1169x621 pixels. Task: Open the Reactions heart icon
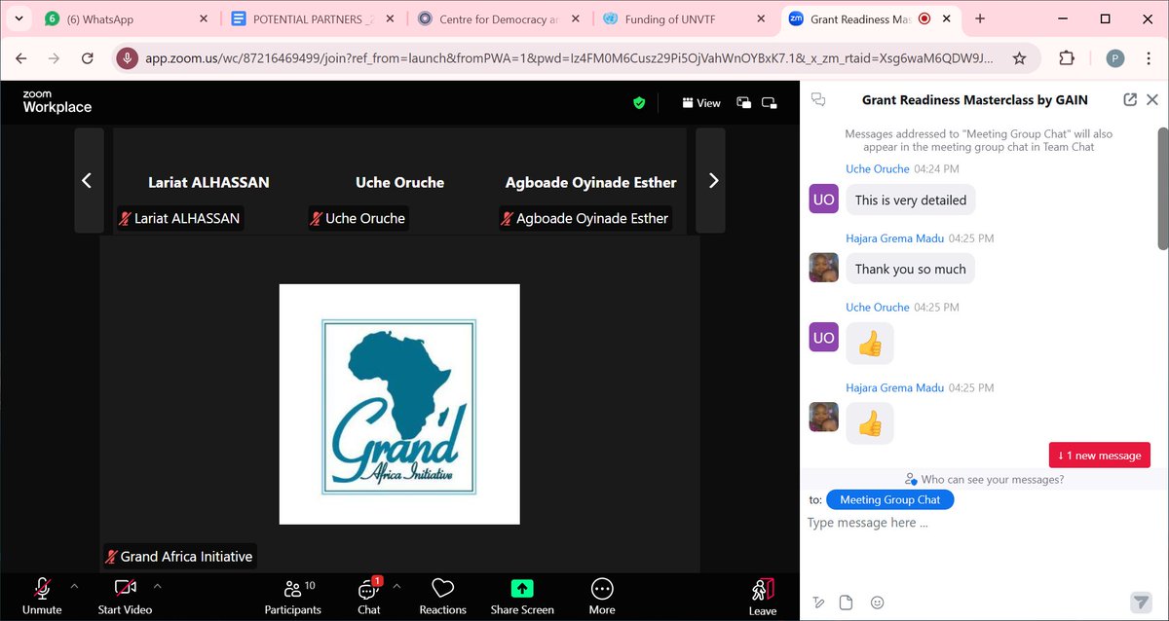pos(442,595)
